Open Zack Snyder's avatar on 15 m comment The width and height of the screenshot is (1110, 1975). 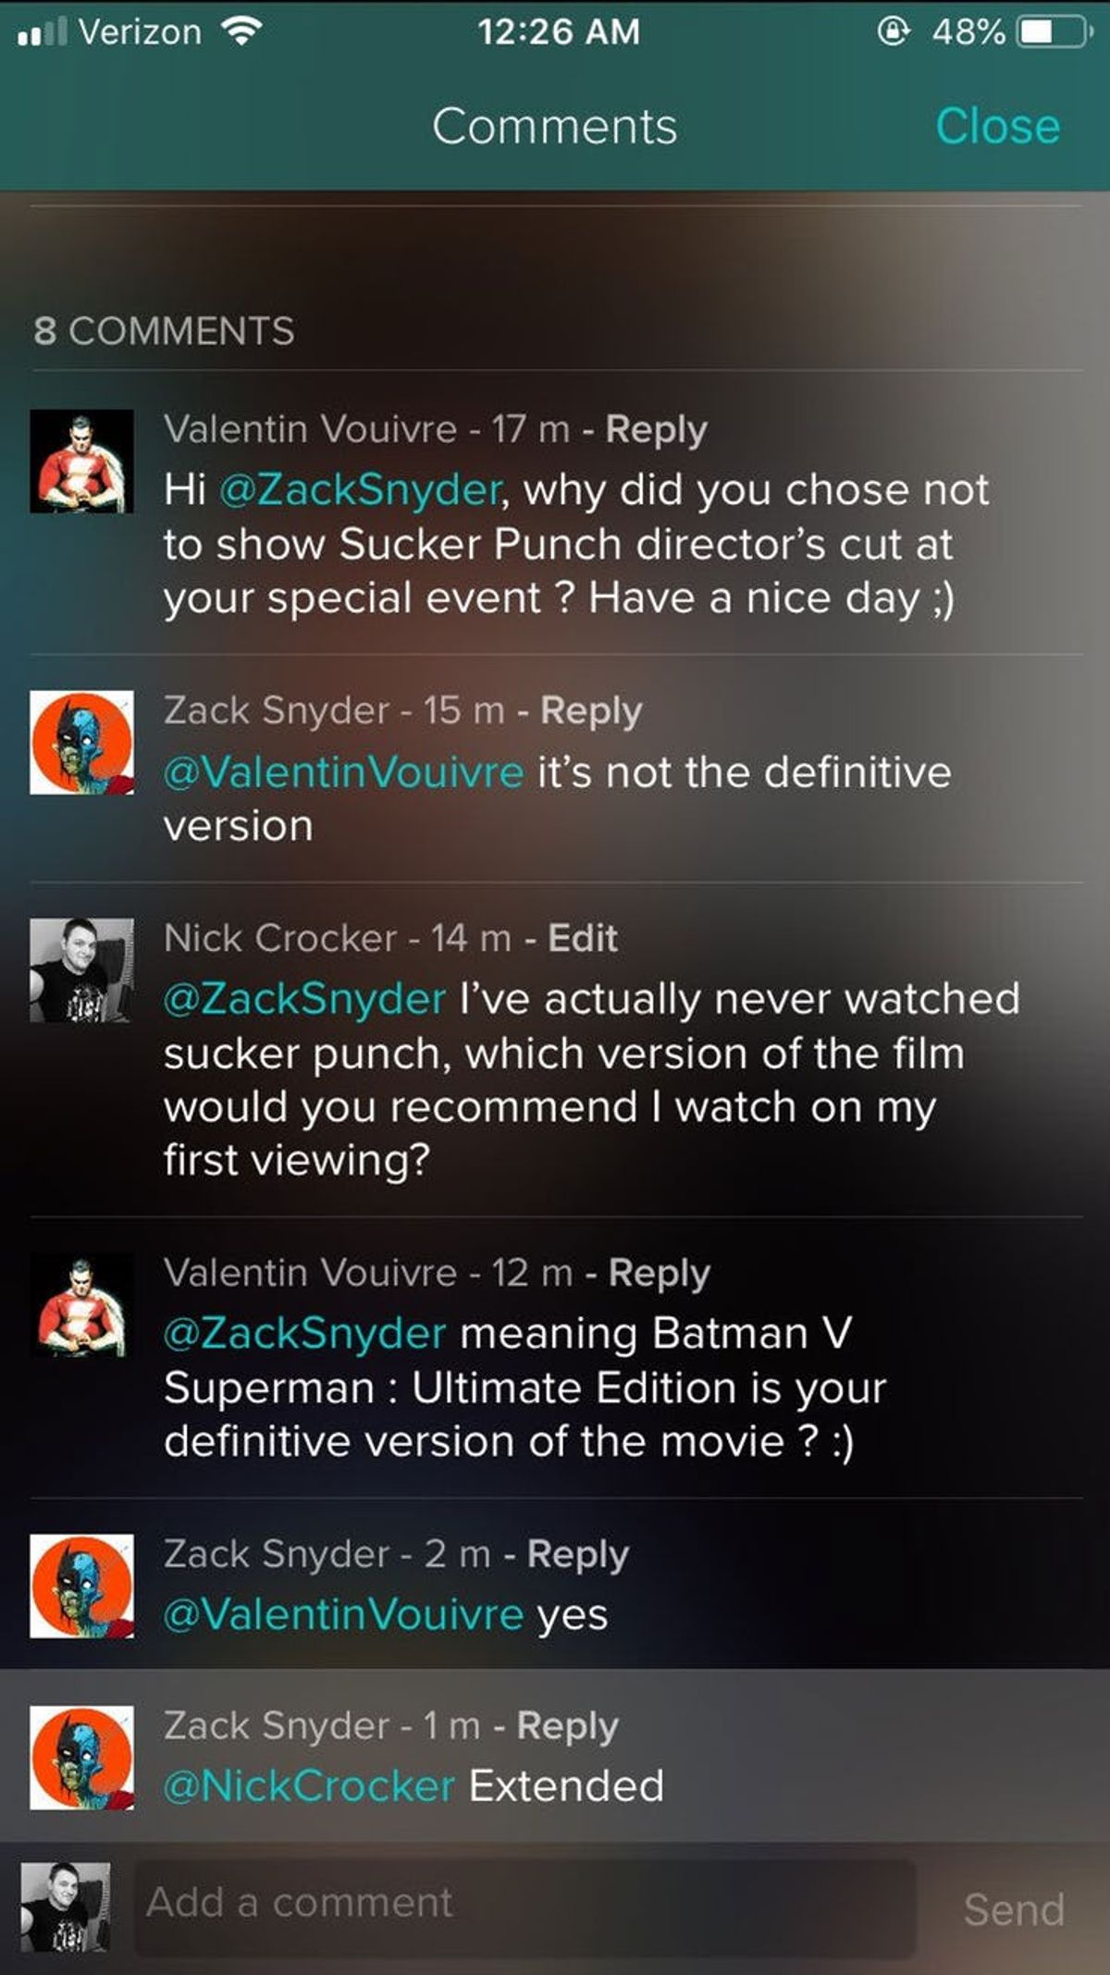click(x=81, y=742)
